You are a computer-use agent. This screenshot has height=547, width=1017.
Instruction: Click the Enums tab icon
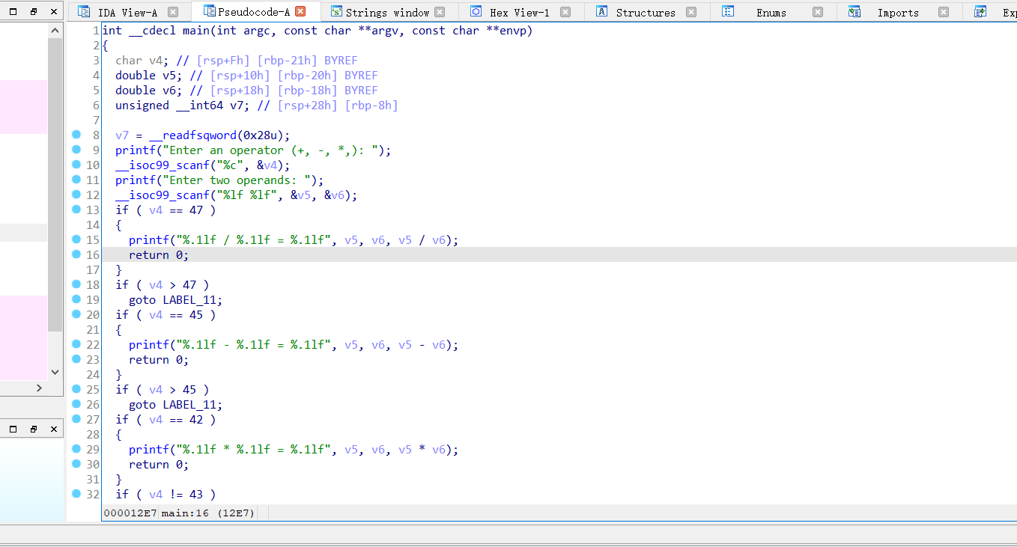[x=727, y=12]
